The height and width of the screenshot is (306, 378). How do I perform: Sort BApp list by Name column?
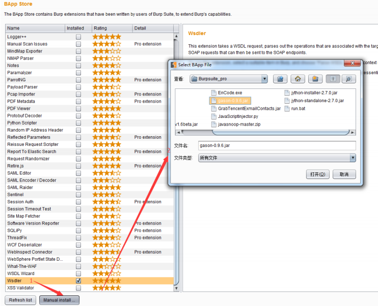click(35, 28)
